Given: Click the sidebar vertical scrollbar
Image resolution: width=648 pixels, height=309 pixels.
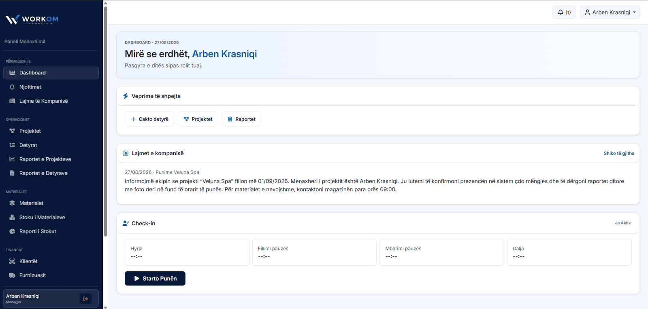Looking at the screenshot, I should (x=105, y=121).
